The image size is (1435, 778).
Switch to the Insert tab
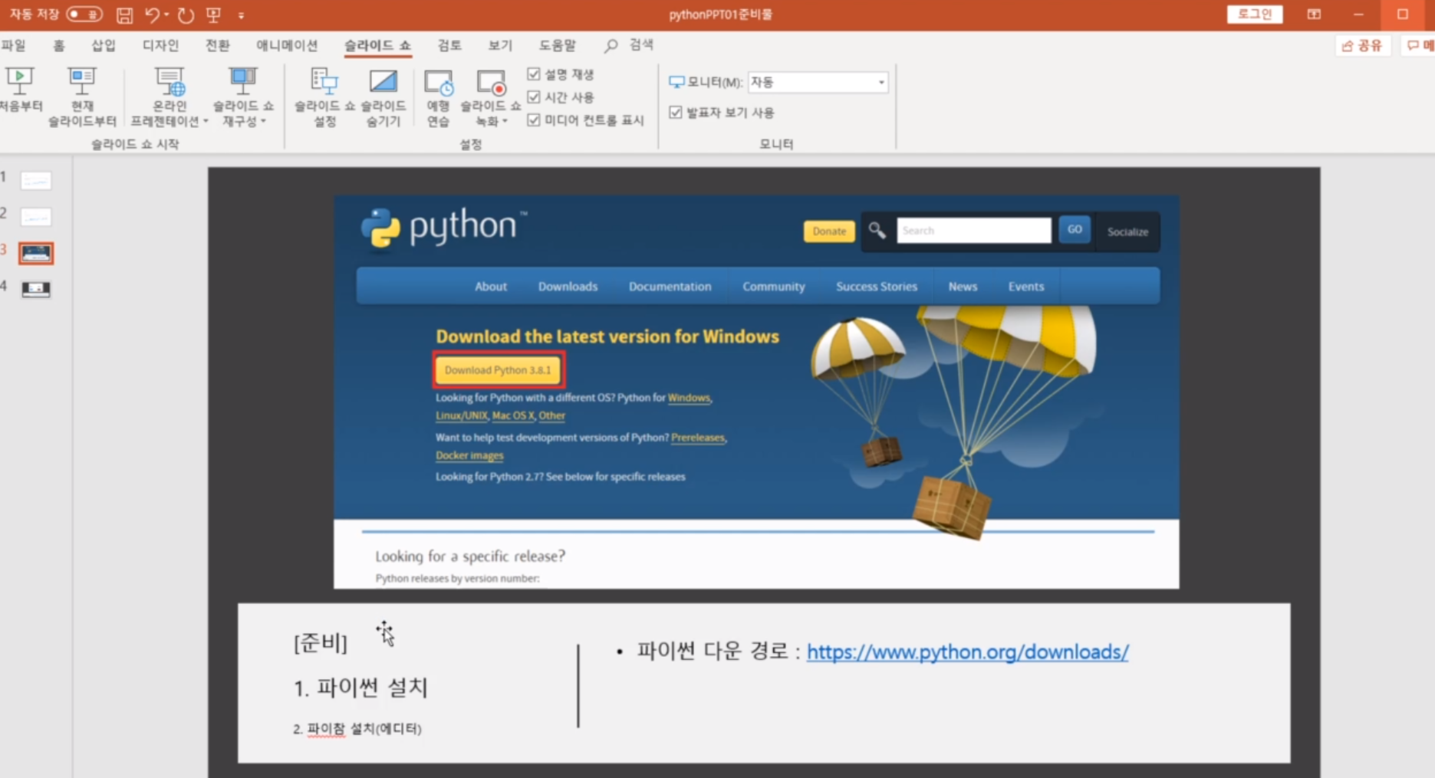pos(104,45)
